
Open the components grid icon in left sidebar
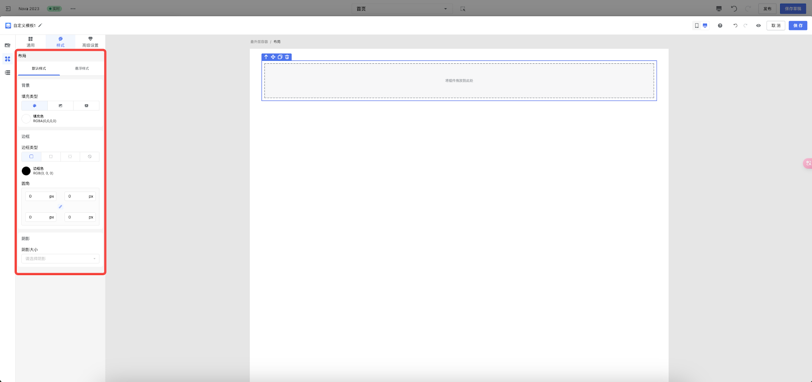tap(8, 59)
